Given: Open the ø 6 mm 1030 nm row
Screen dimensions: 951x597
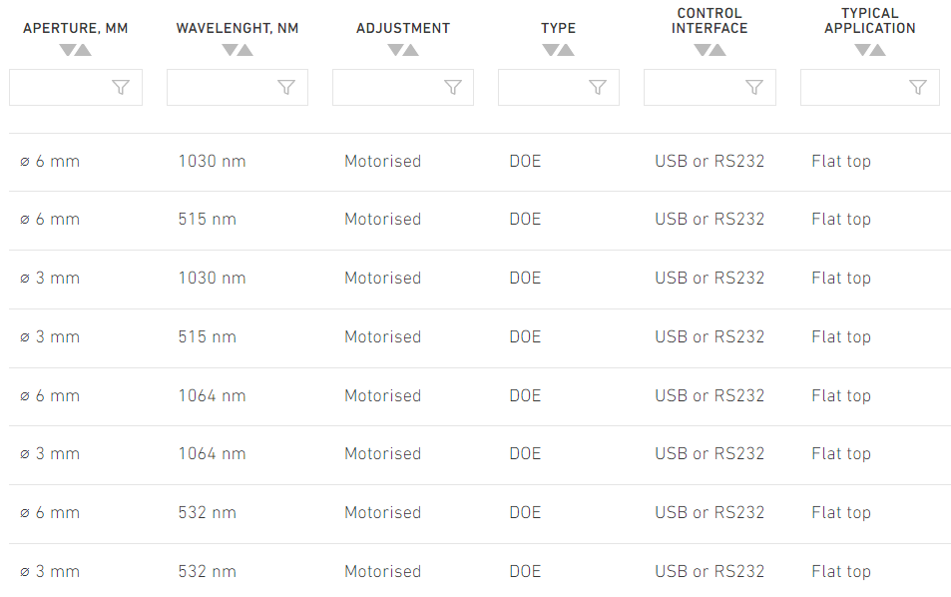Looking at the screenshot, I should [480, 162].
